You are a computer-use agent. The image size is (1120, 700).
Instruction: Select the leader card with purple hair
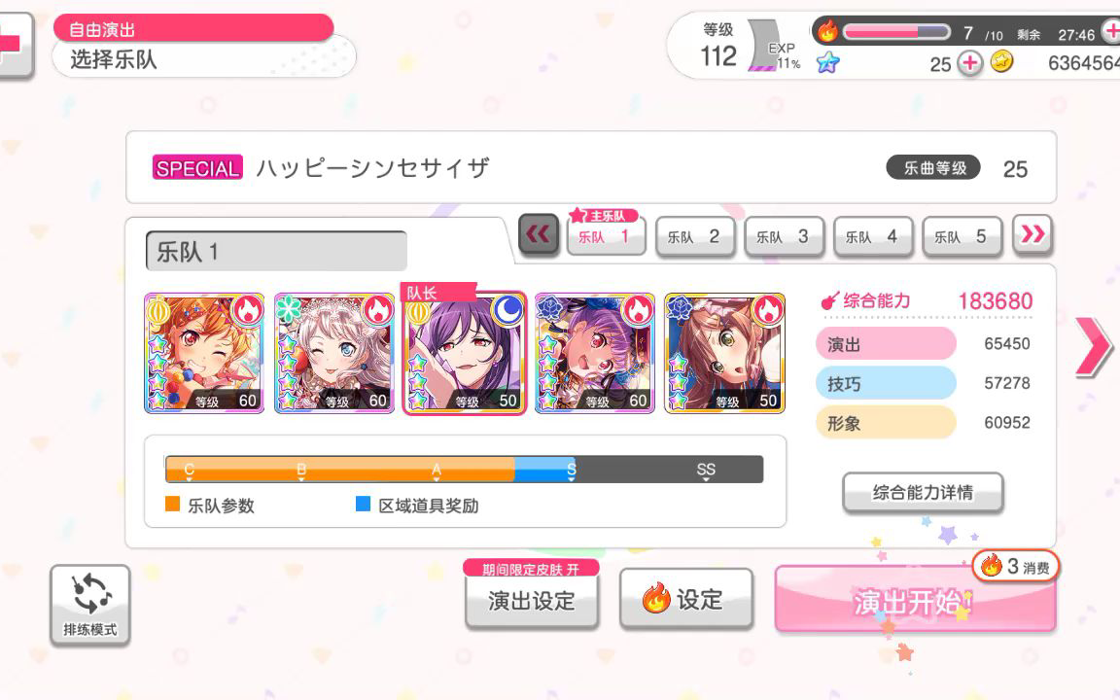tap(465, 353)
